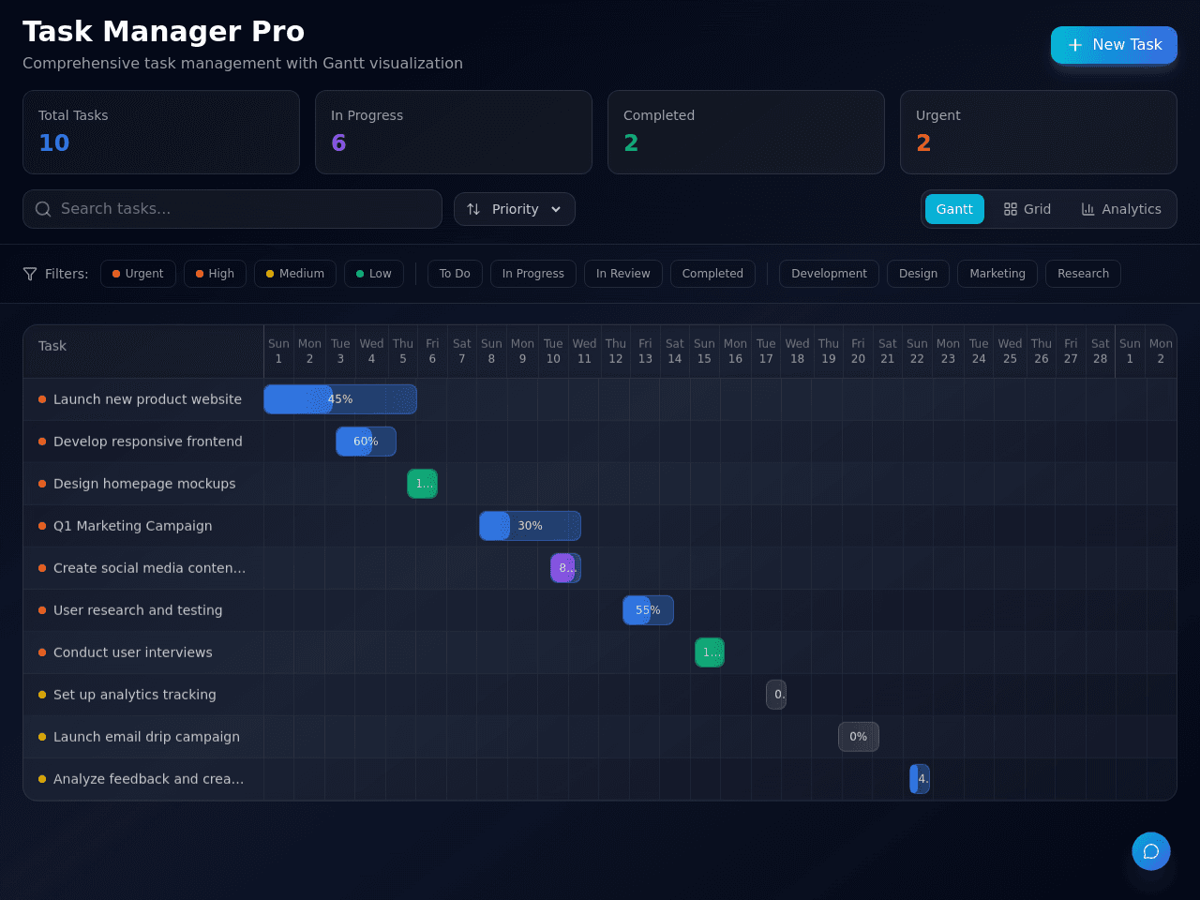Click the In Progress stat card
1200x900 pixels.
pos(454,132)
